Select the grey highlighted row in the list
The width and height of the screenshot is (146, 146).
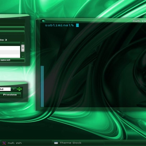click(x=10, y=52)
